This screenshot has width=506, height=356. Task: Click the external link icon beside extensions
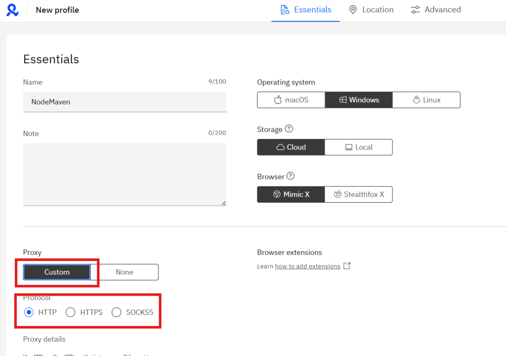pyautogui.click(x=347, y=266)
